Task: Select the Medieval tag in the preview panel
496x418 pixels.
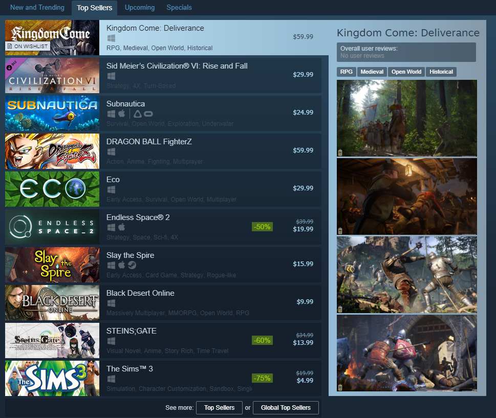Action: (372, 72)
